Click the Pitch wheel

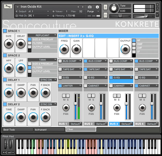(6, 144)
